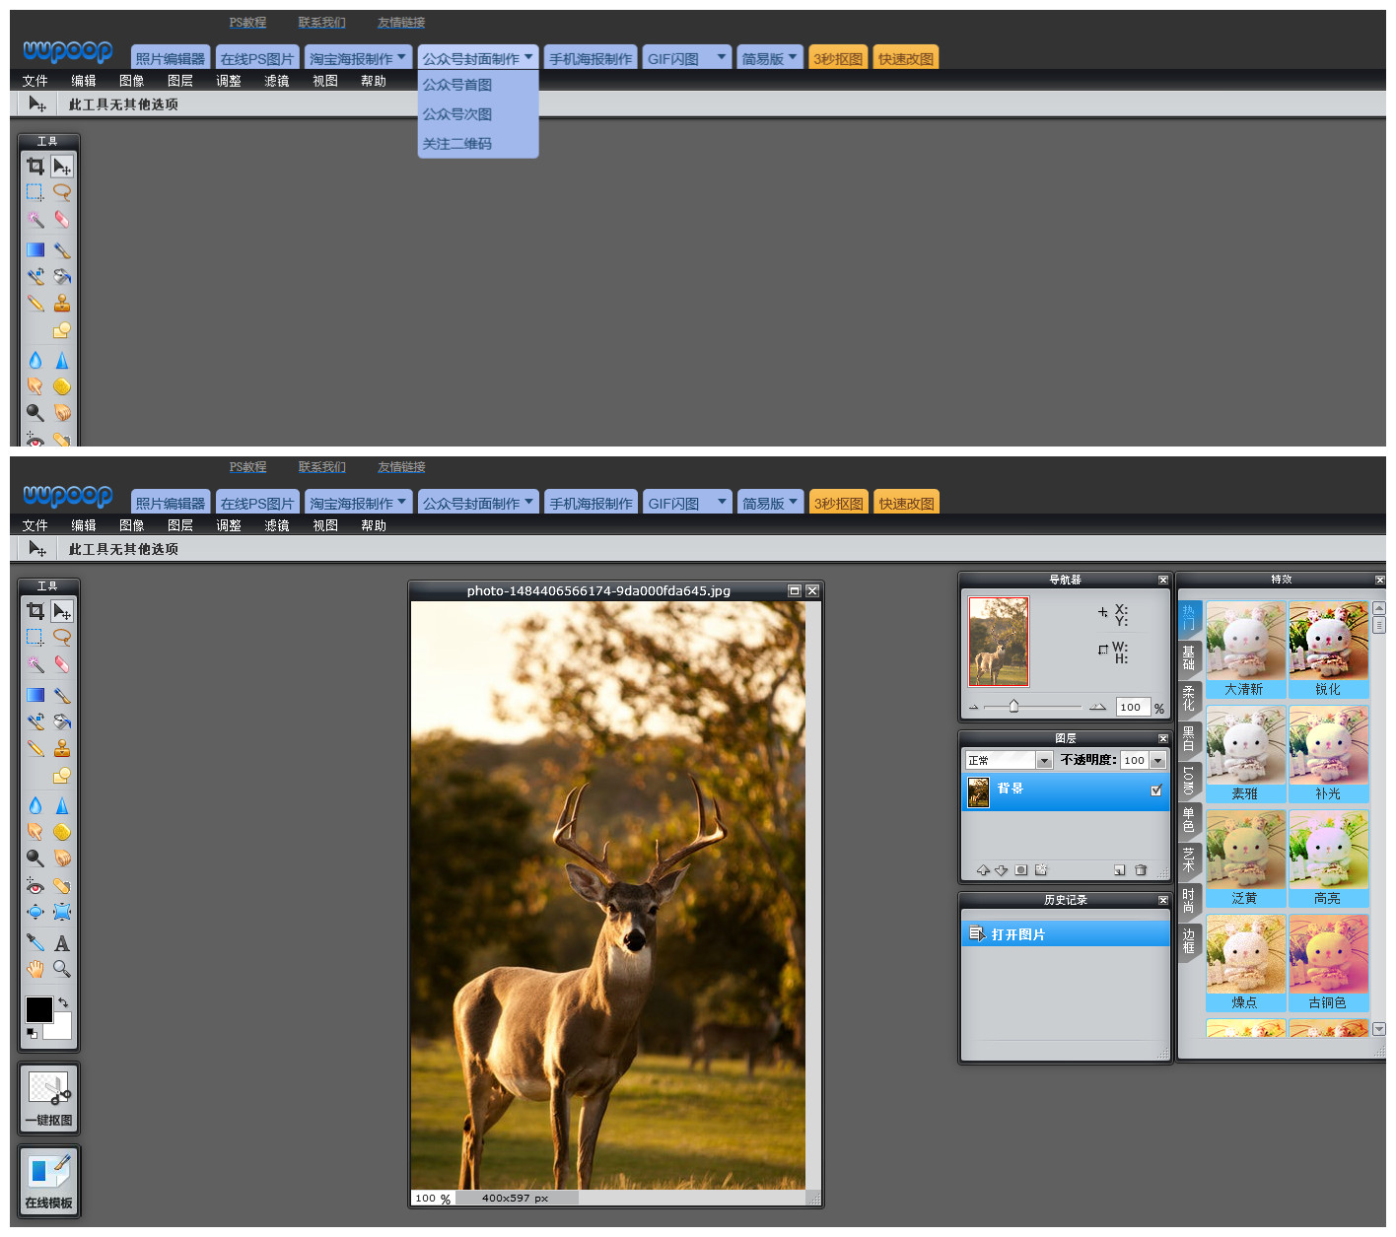Image resolution: width=1396 pixels, height=1237 pixels.
Task: Select the Hand tool
Action: click(35, 969)
